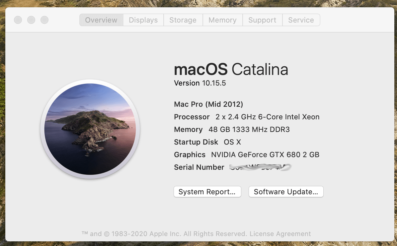
Task: Minimize the About This Mac window
Action: [31, 20]
